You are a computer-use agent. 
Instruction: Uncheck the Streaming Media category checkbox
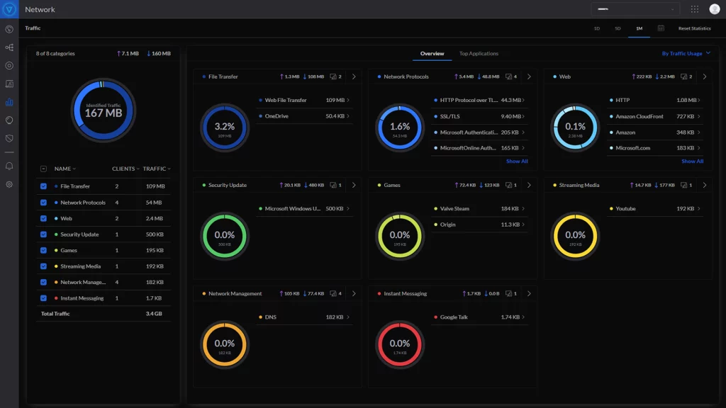43,266
